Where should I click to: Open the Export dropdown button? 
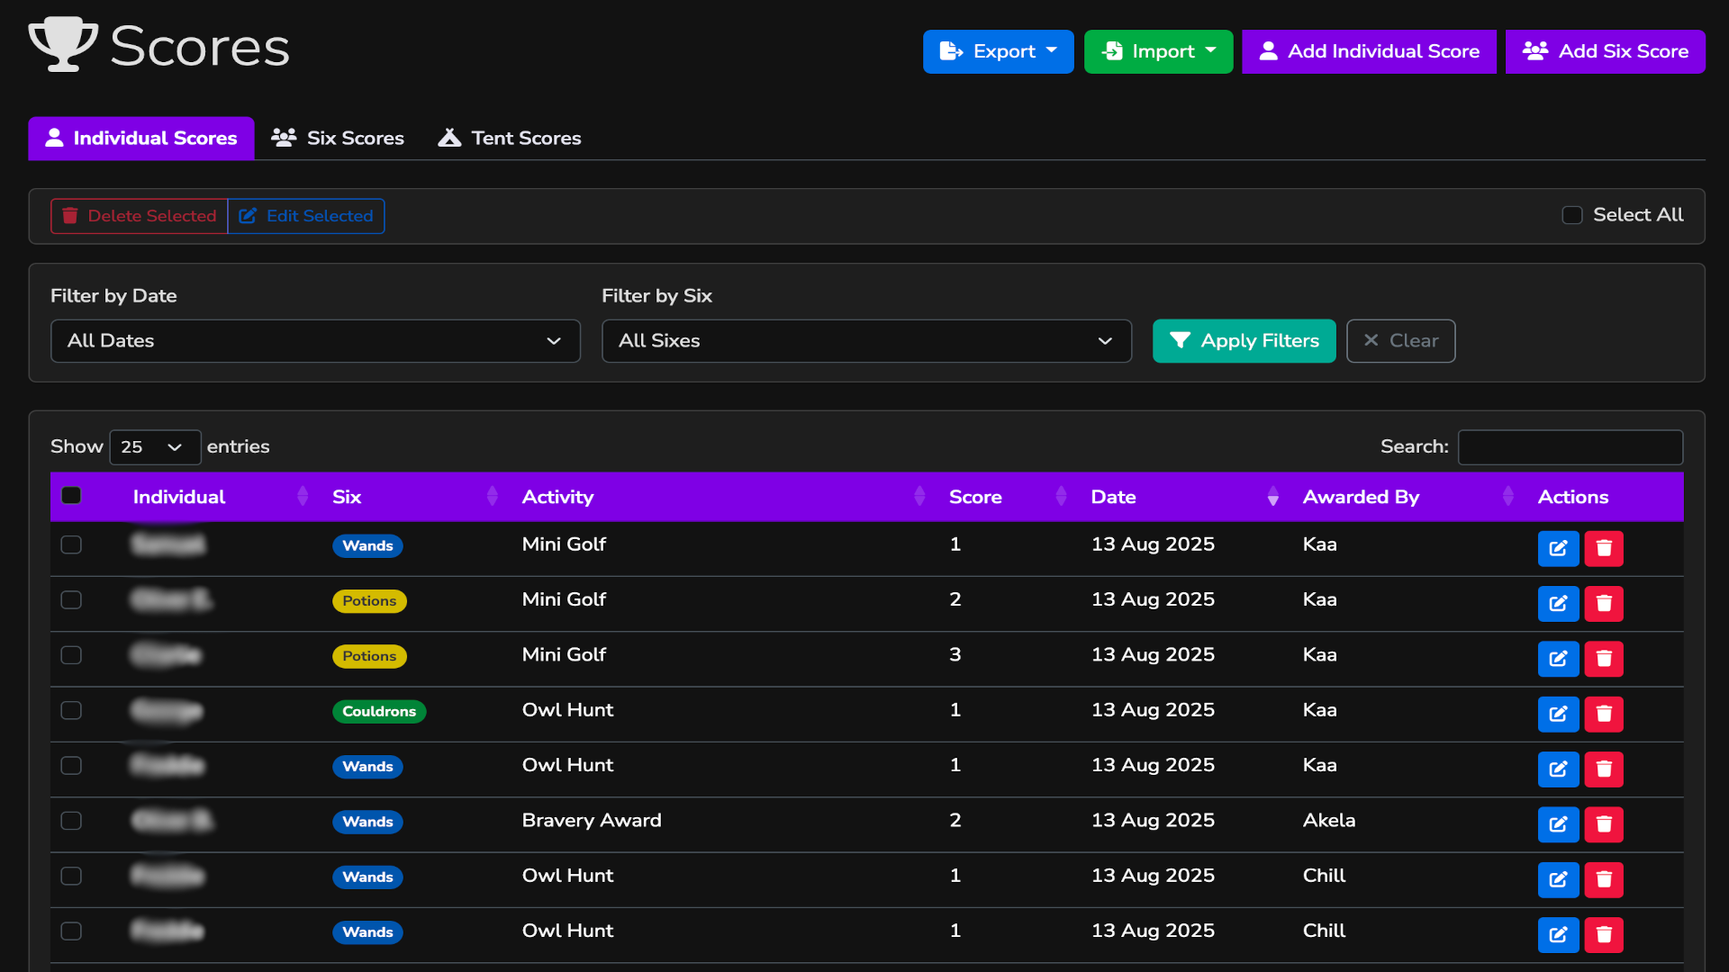(998, 51)
